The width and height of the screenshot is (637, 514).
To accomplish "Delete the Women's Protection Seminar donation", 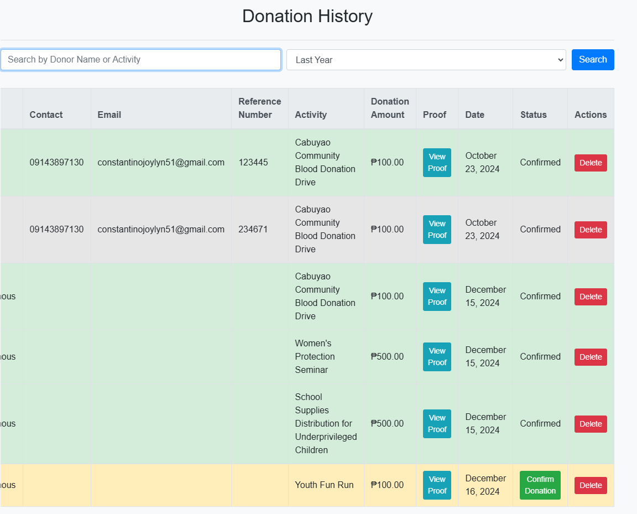I will point(591,357).
